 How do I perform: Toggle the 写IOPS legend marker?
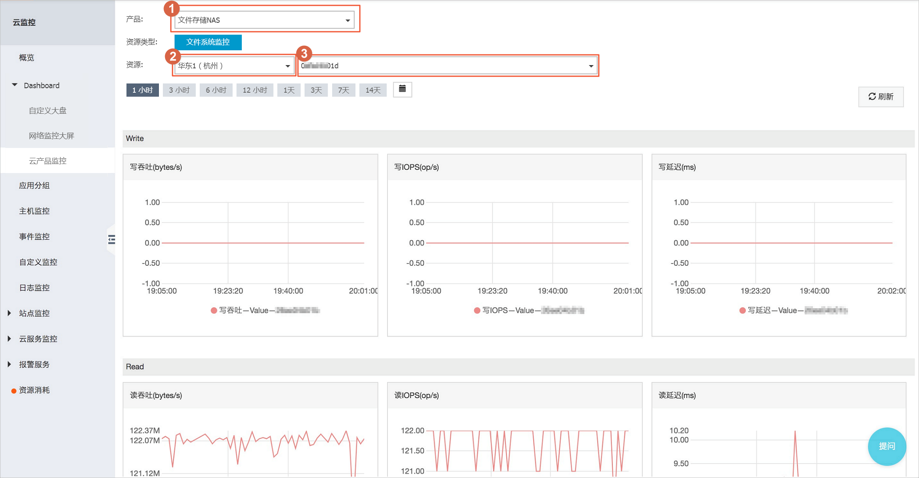(x=477, y=310)
